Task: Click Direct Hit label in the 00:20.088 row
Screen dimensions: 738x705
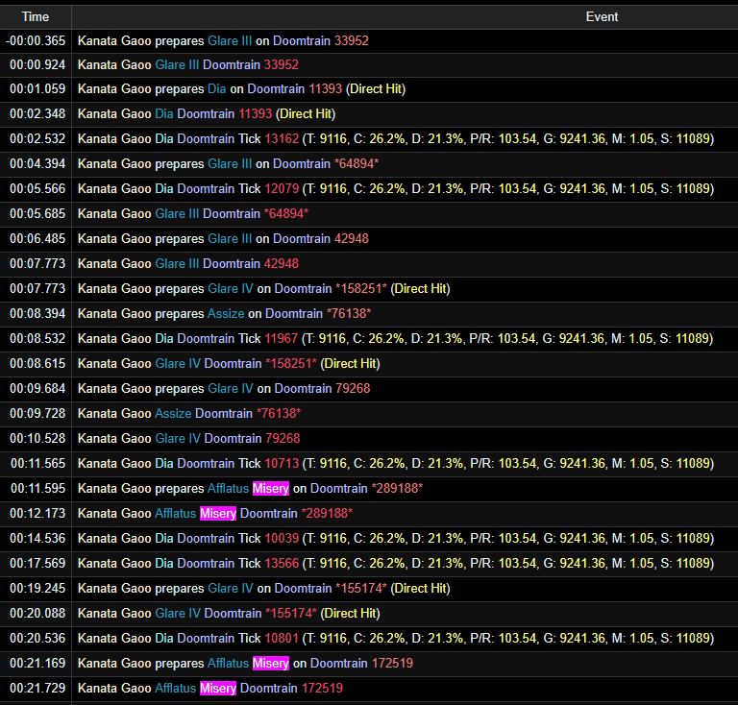Action: (x=350, y=613)
